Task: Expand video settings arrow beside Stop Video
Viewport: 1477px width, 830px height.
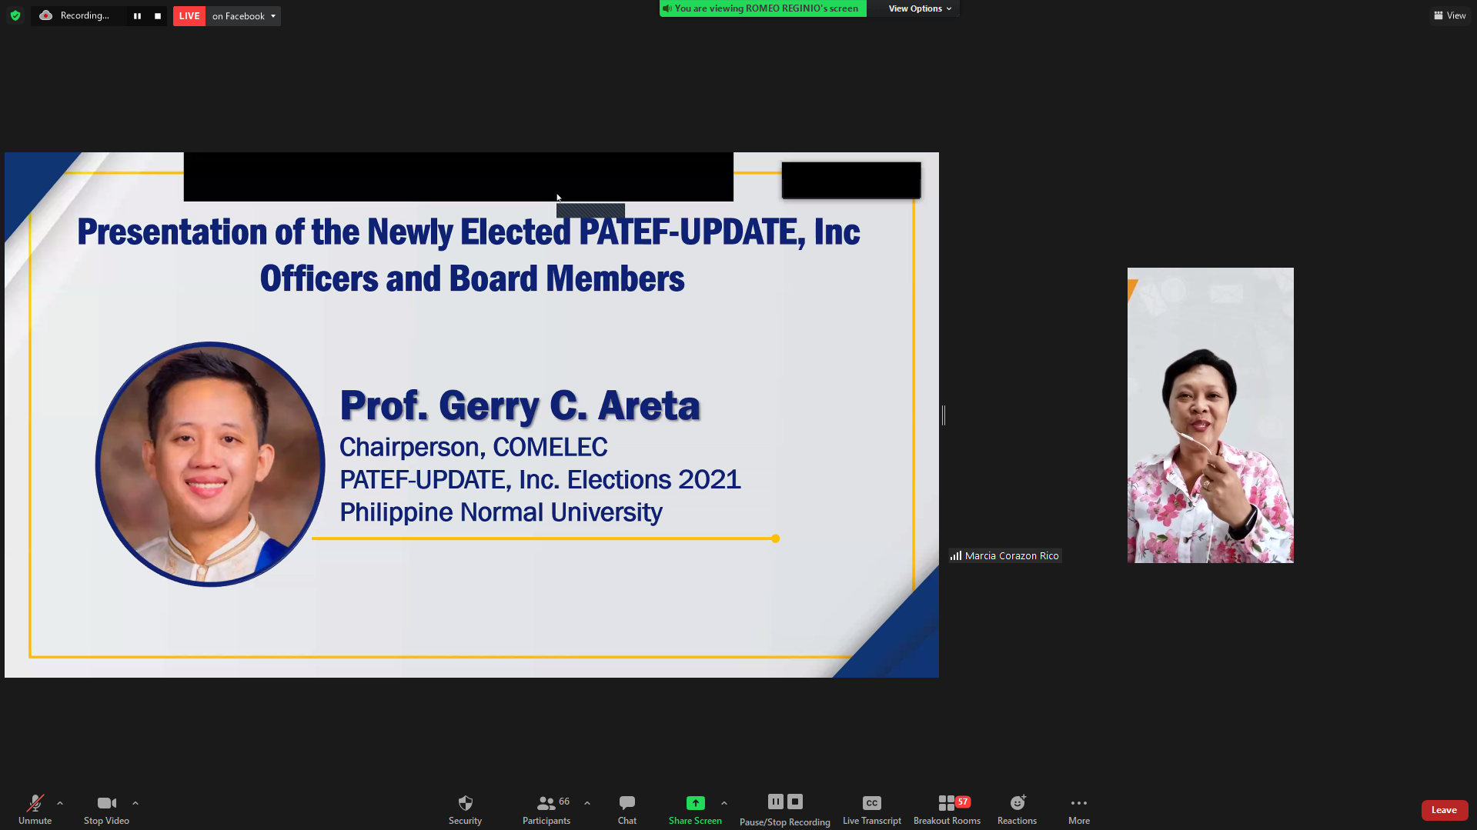Action: 135,803
